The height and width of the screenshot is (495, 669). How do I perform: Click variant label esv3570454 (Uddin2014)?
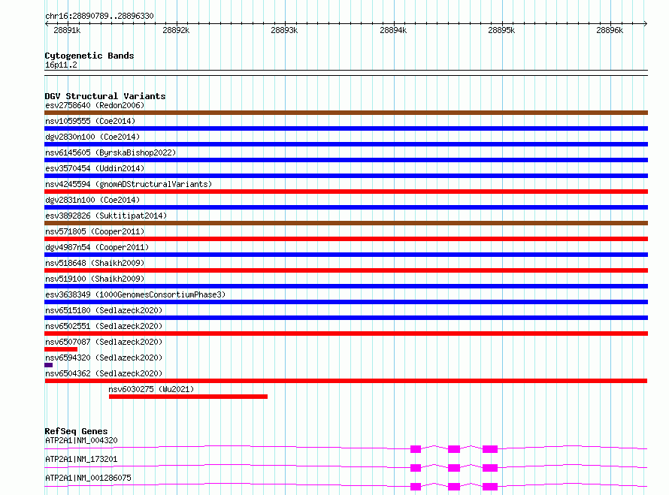click(x=95, y=168)
